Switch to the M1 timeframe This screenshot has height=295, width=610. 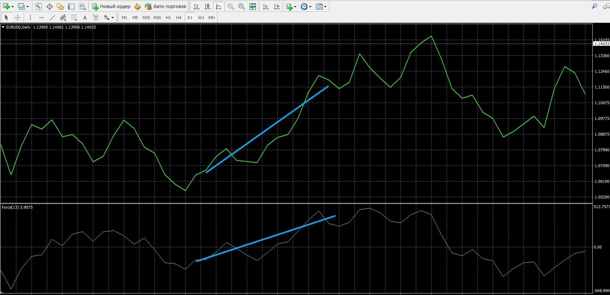124,18
